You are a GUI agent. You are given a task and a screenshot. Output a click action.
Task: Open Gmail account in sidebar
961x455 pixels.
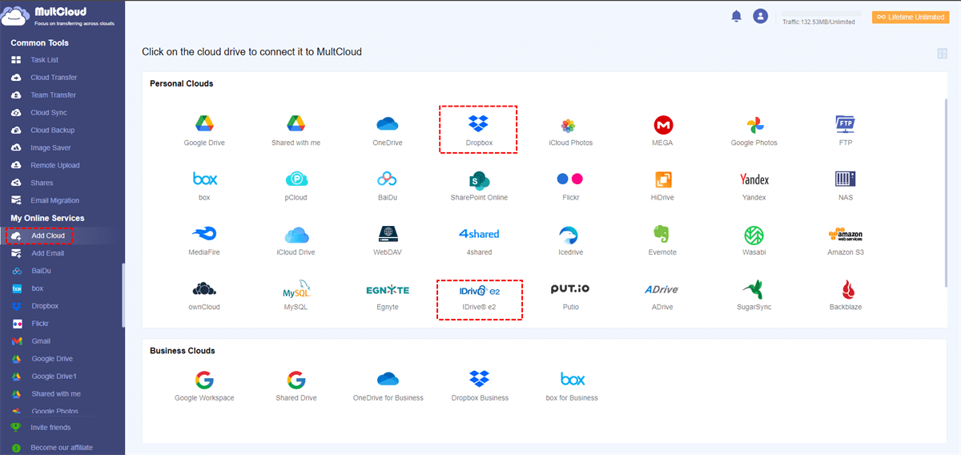click(41, 341)
